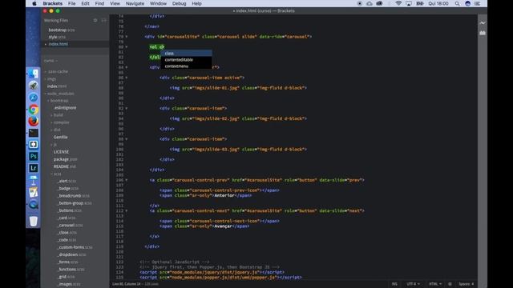Open Finder from the dock

(x=34, y=74)
